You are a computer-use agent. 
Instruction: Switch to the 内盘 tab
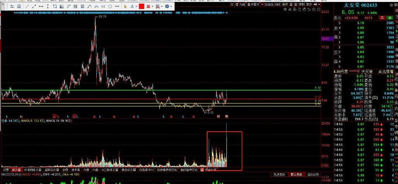click(x=86, y=170)
